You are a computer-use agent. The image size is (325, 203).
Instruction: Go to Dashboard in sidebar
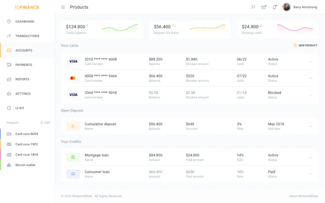coord(25,21)
